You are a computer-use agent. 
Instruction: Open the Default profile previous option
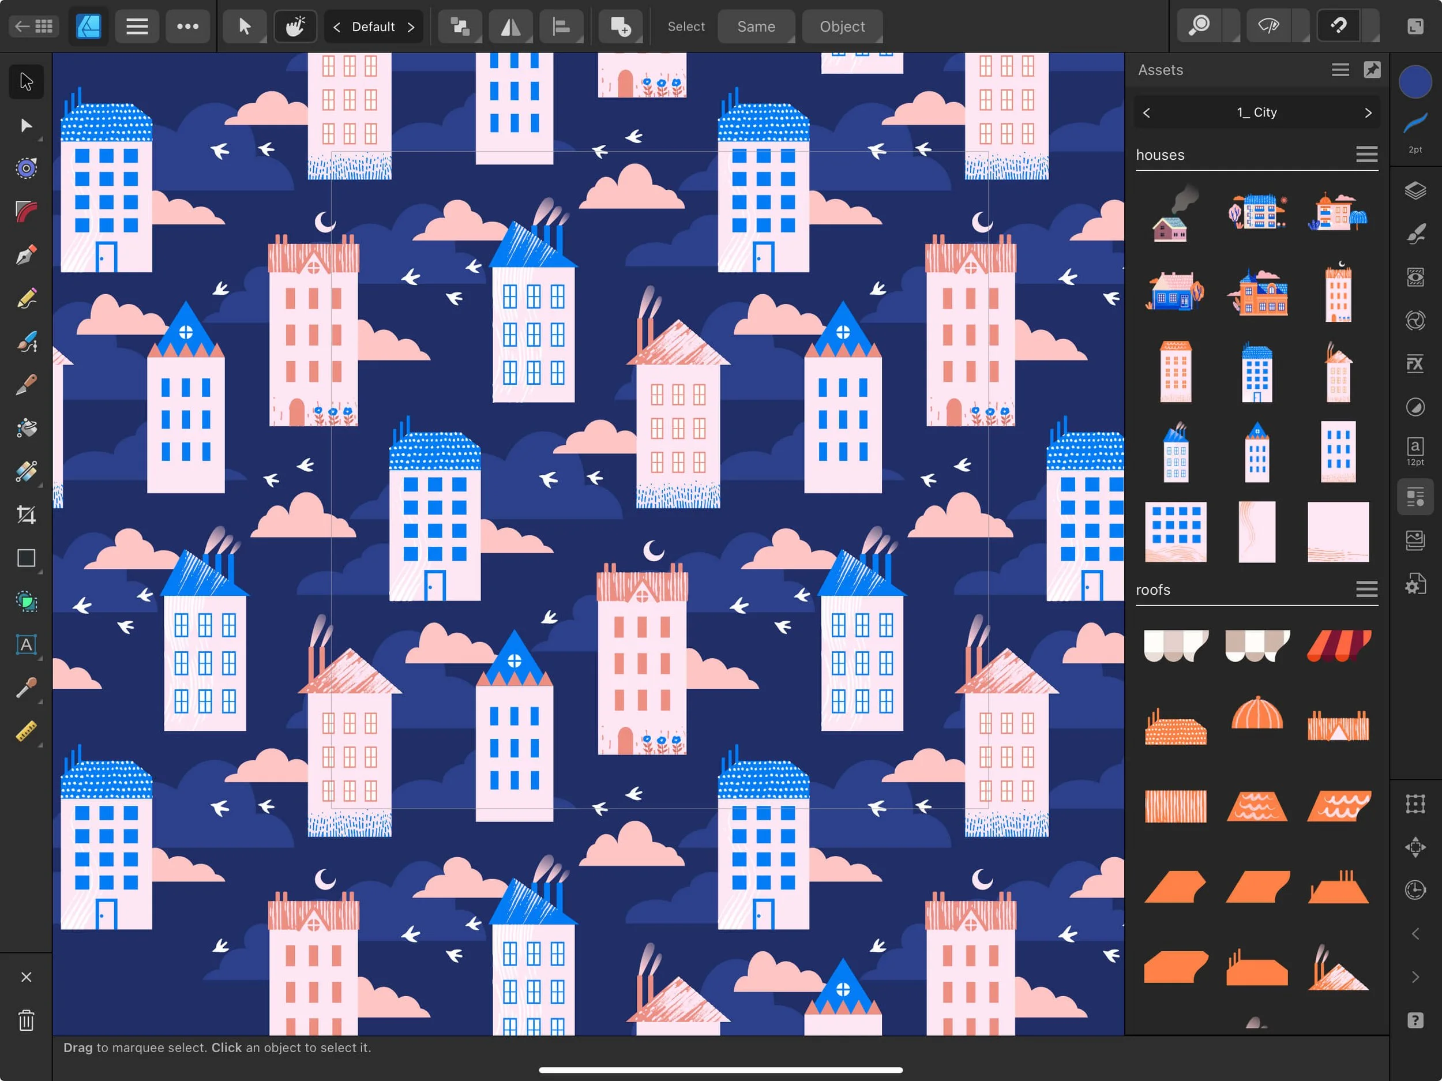point(336,27)
